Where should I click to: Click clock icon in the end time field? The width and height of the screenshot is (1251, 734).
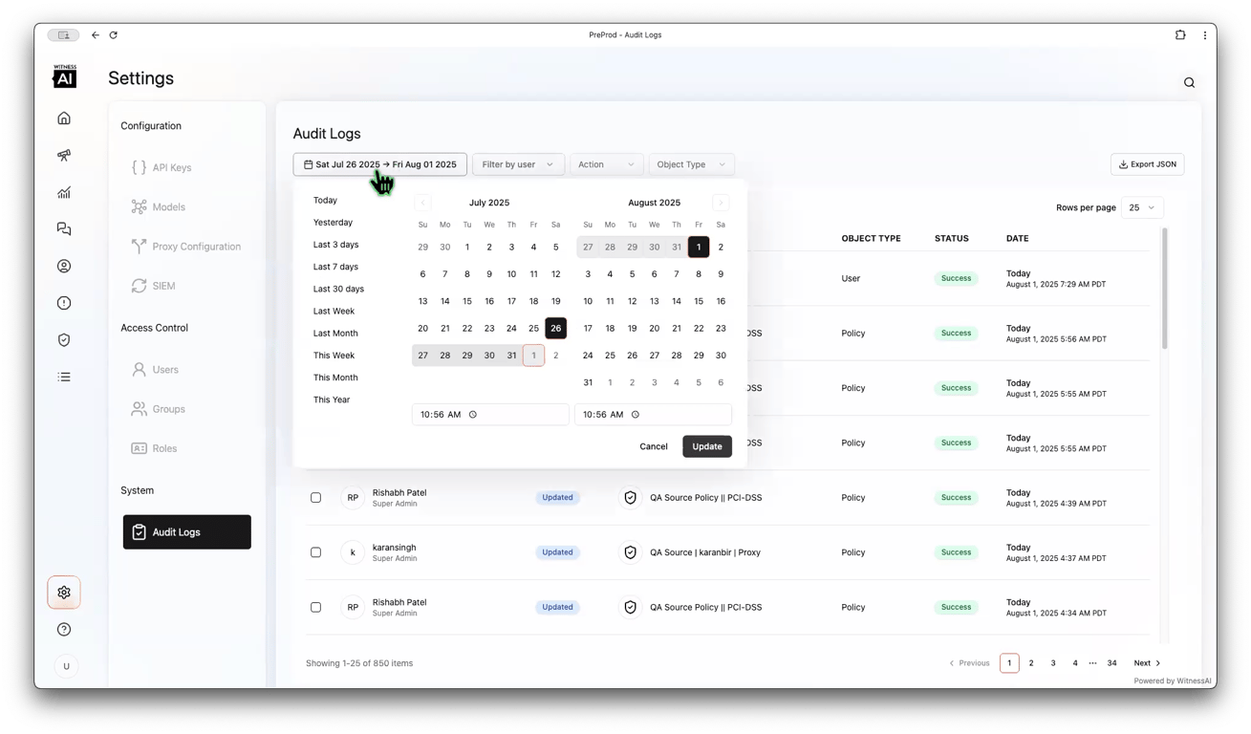pyautogui.click(x=636, y=415)
